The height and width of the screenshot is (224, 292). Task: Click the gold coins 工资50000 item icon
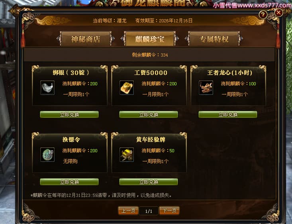click(x=127, y=88)
